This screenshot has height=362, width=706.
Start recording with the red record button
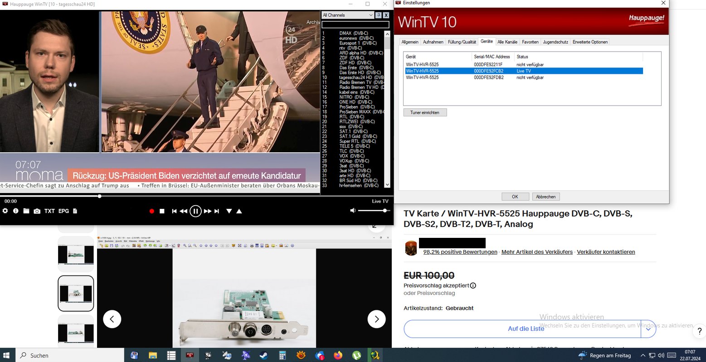(x=151, y=211)
